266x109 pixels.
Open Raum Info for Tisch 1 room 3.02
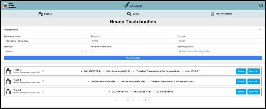pos(254,92)
